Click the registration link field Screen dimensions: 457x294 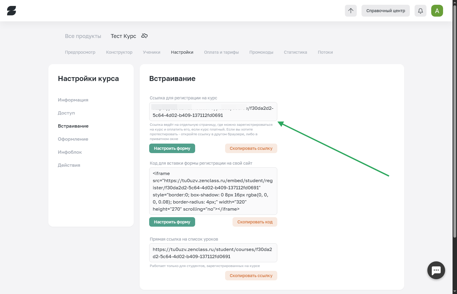coord(213,112)
